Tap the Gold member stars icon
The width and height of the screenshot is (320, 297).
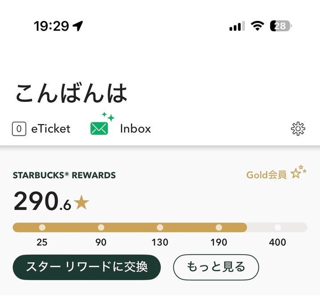click(299, 172)
